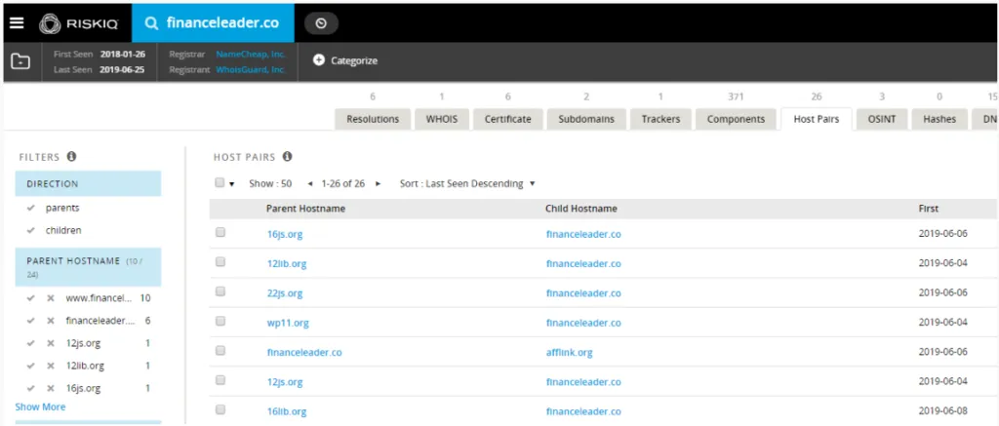Switch to the WHOIS tab
The height and width of the screenshot is (426, 999).
pos(442,119)
